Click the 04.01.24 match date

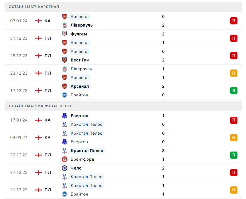(x=19, y=138)
